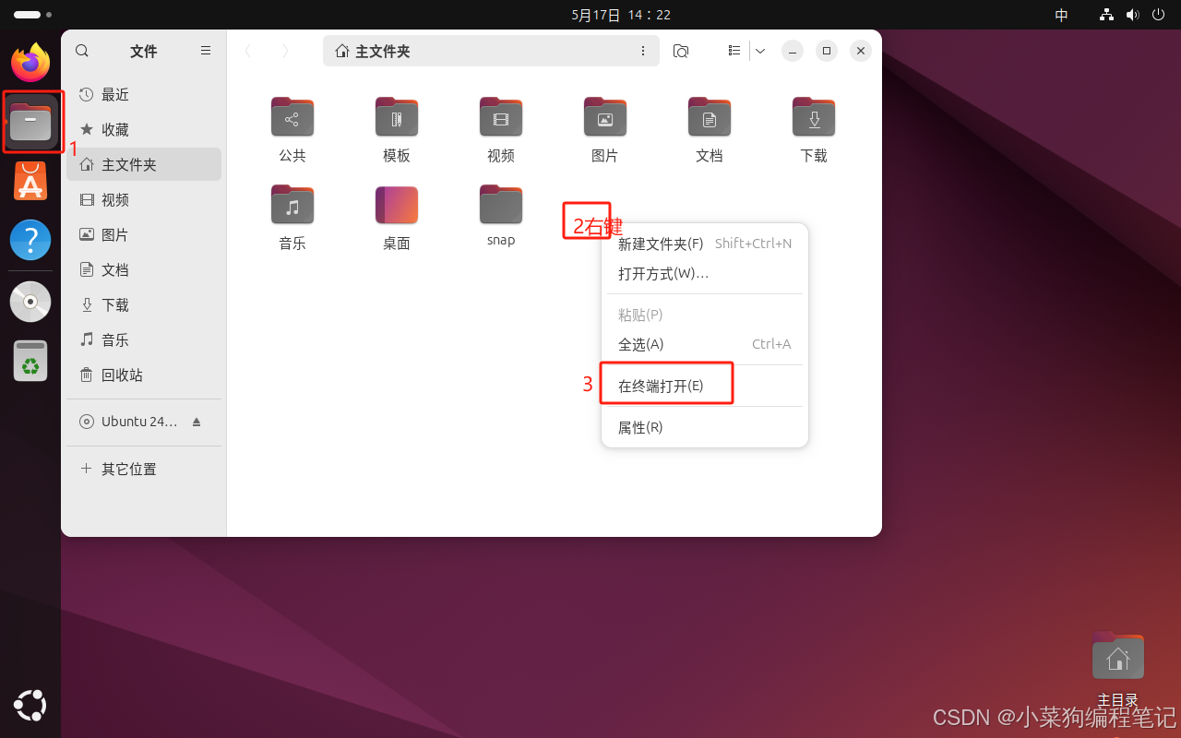Select the 音乐 folder icon
1181x738 pixels.
[292, 205]
